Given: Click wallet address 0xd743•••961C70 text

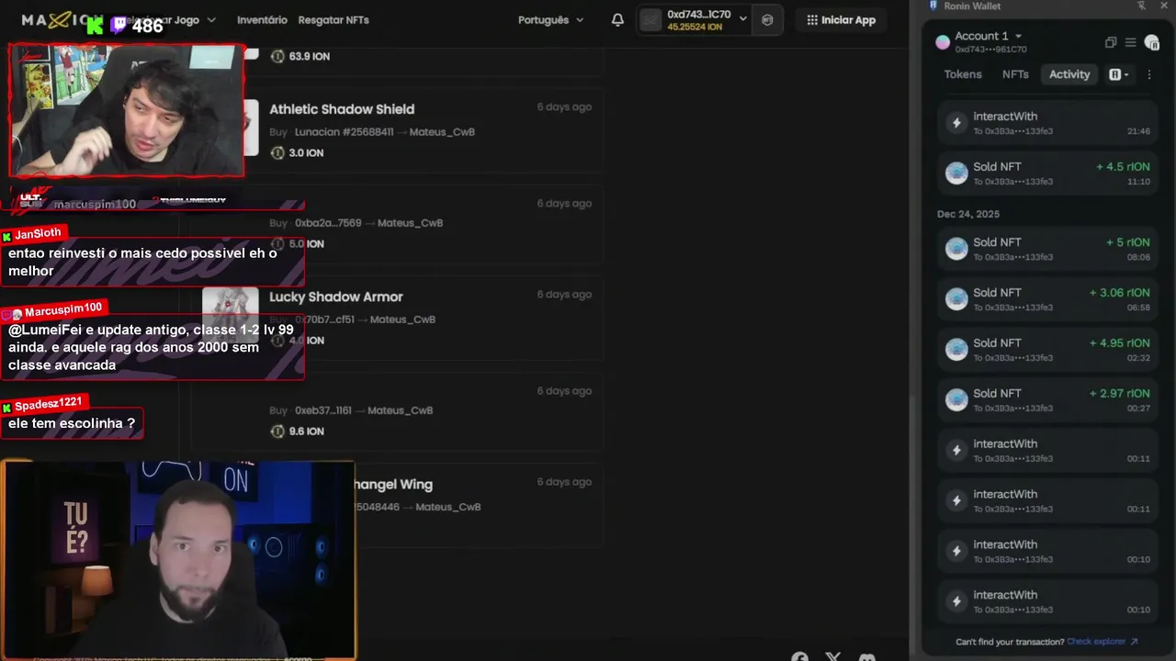Looking at the screenshot, I should coord(990,50).
